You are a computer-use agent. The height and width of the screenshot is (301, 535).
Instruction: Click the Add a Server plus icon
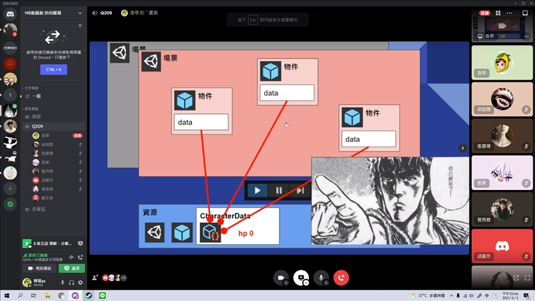[10, 189]
